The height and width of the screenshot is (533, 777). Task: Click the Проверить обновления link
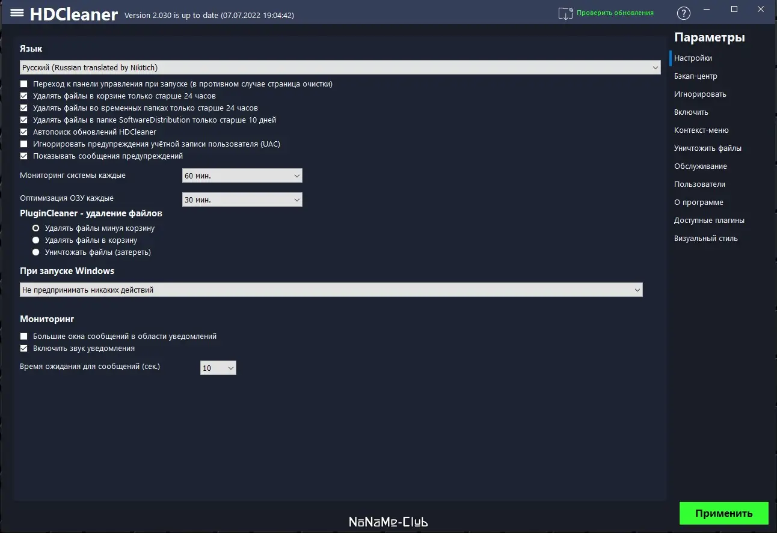click(615, 13)
